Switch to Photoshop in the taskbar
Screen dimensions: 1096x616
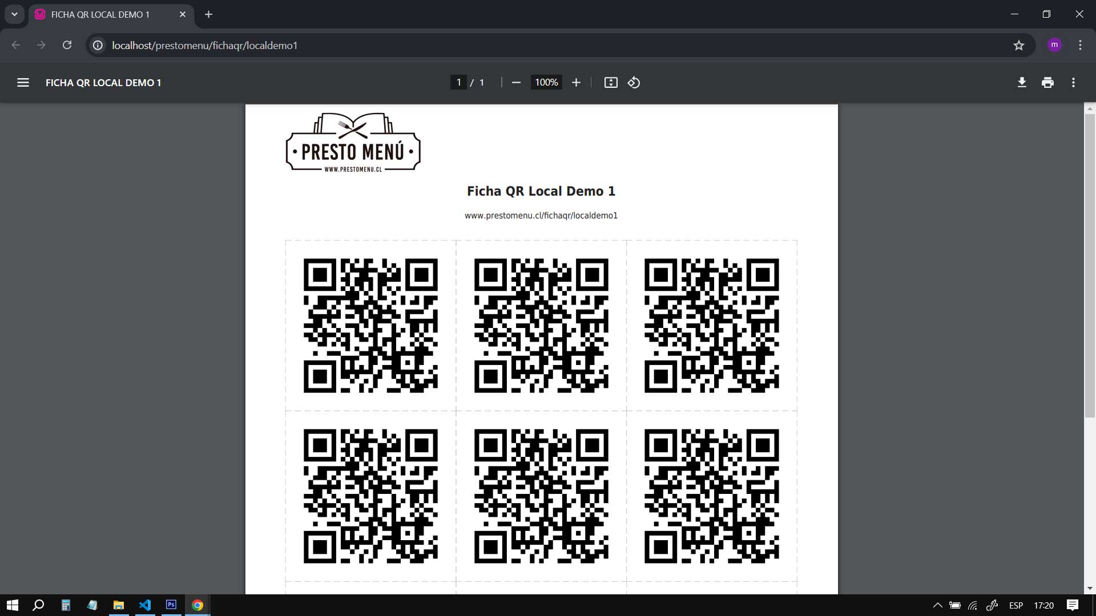pos(171,605)
